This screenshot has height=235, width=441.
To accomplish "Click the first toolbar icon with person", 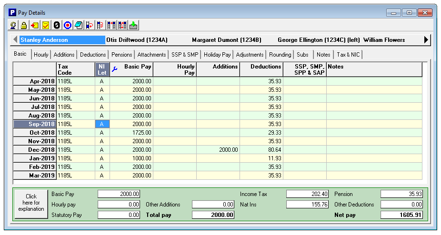I will pos(13,25).
